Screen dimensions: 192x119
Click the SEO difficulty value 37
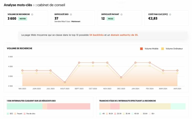(x=56, y=18)
